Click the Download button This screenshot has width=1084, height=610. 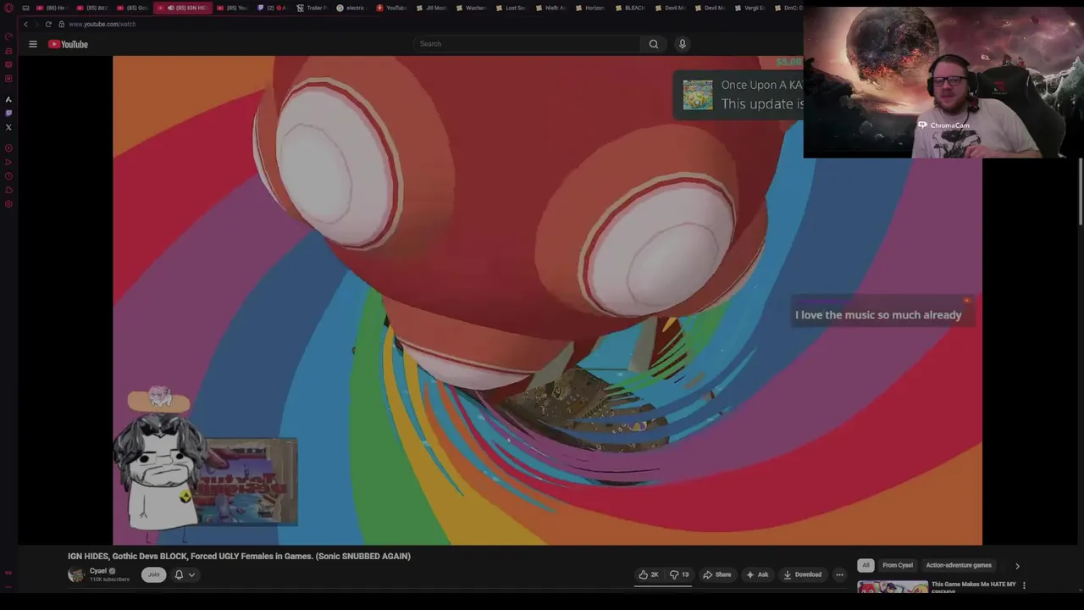(x=802, y=574)
